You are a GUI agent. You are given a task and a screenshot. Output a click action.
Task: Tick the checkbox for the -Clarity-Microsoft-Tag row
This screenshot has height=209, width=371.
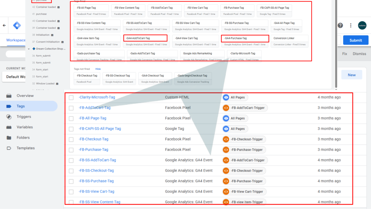tap(71, 97)
